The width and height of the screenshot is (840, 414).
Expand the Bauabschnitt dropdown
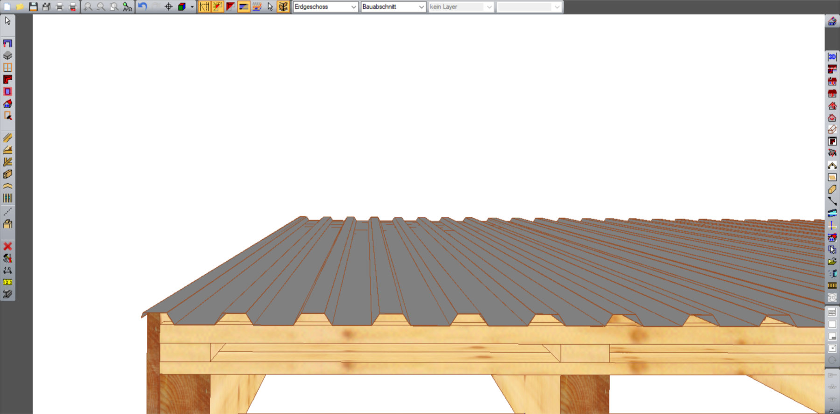pos(393,7)
